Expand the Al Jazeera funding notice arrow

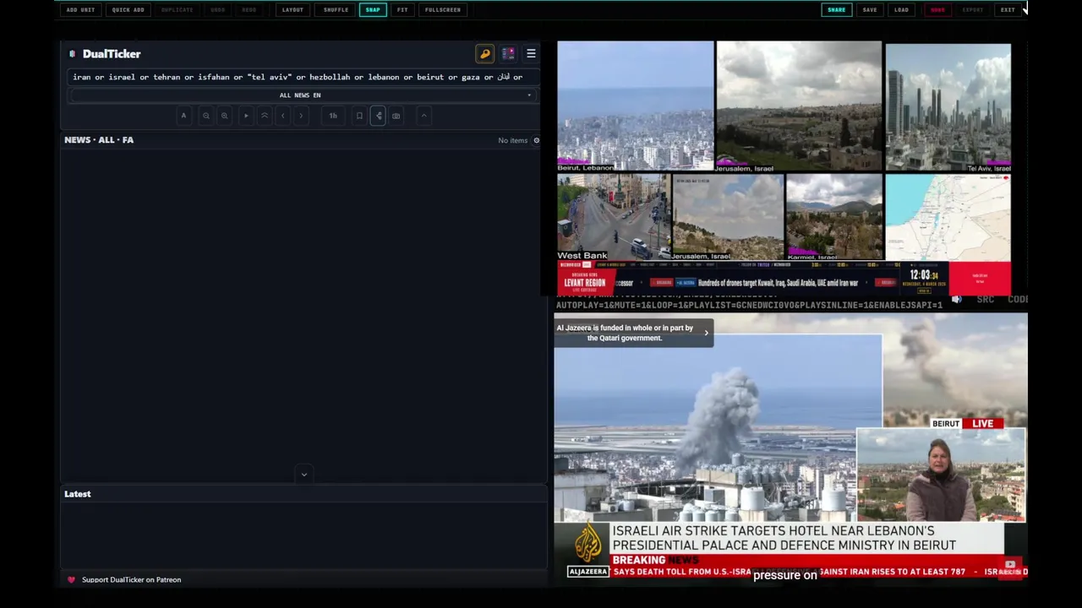pyautogui.click(x=707, y=333)
